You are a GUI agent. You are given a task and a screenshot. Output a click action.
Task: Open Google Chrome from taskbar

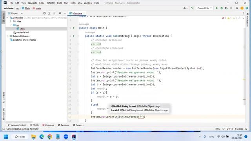click(50, 137)
